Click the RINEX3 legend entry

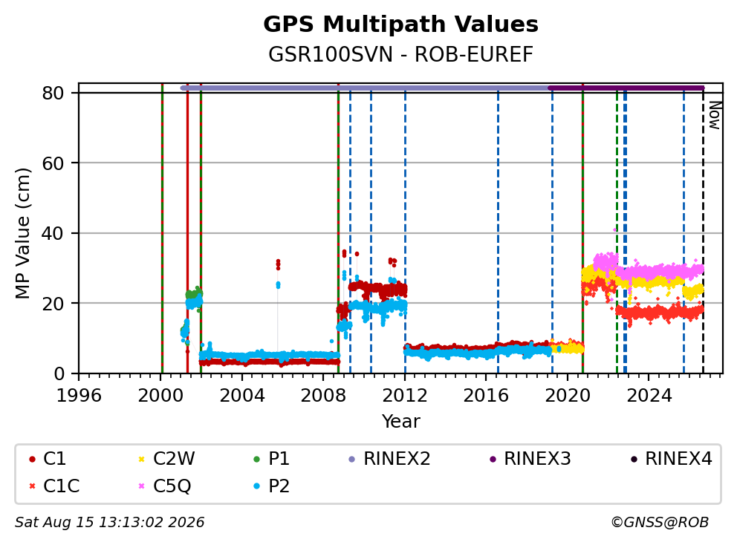tap(530, 459)
